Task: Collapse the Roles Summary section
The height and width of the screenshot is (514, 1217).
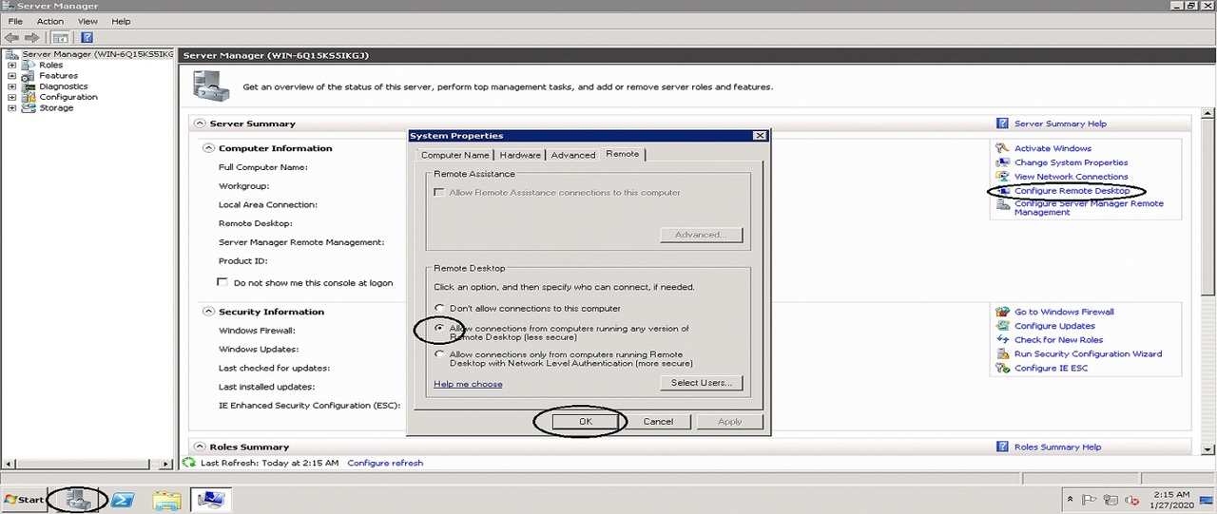Action: click(x=200, y=447)
